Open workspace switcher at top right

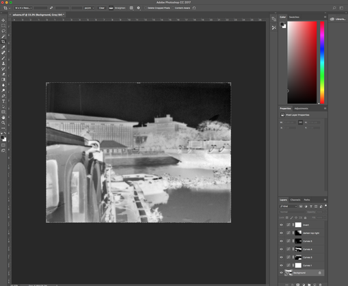click(x=341, y=8)
